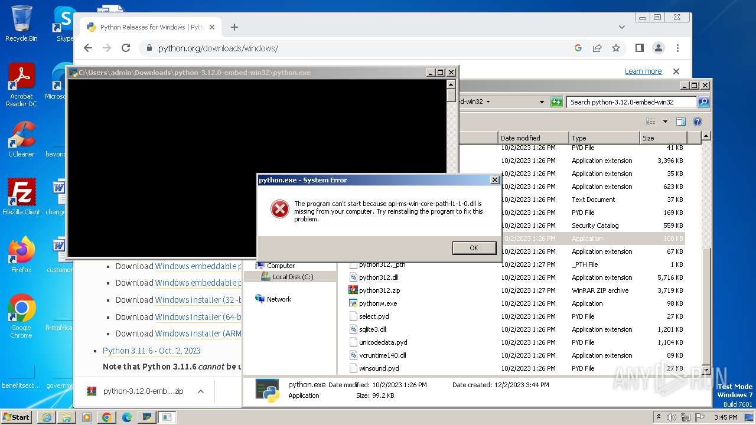Viewport: 756px width, 425px height.
Task: Click the Explorer search magnifier
Action: (703, 102)
